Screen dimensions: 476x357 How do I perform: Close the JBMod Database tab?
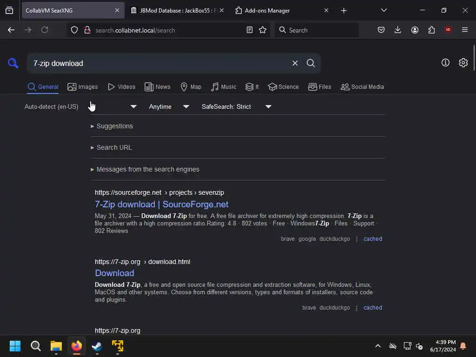[222, 10]
